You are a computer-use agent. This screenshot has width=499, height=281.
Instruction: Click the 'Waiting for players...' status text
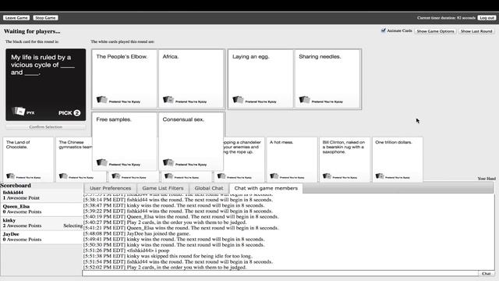click(32, 31)
